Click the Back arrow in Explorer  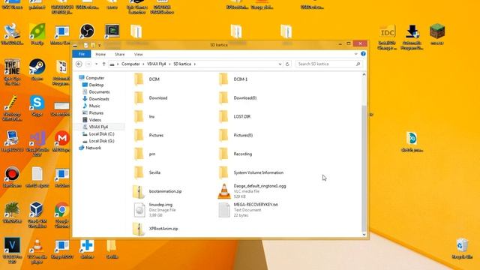point(79,64)
